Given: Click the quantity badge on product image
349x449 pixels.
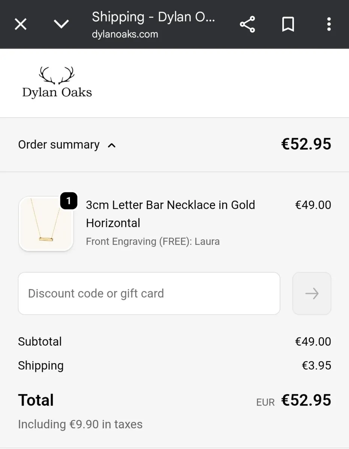Looking at the screenshot, I should point(69,201).
